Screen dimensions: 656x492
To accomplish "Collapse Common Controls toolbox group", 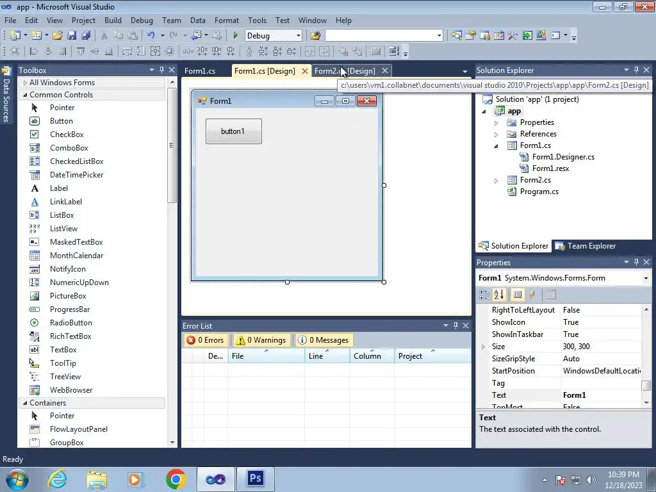I will point(25,95).
